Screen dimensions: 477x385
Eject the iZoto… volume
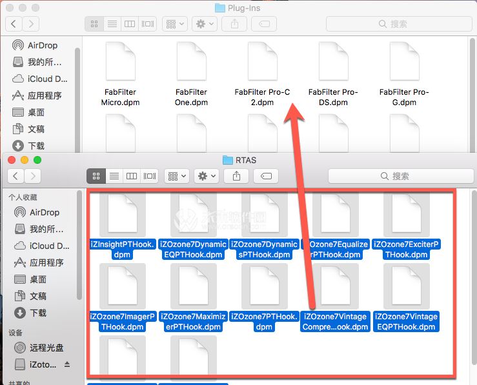(x=67, y=364)
